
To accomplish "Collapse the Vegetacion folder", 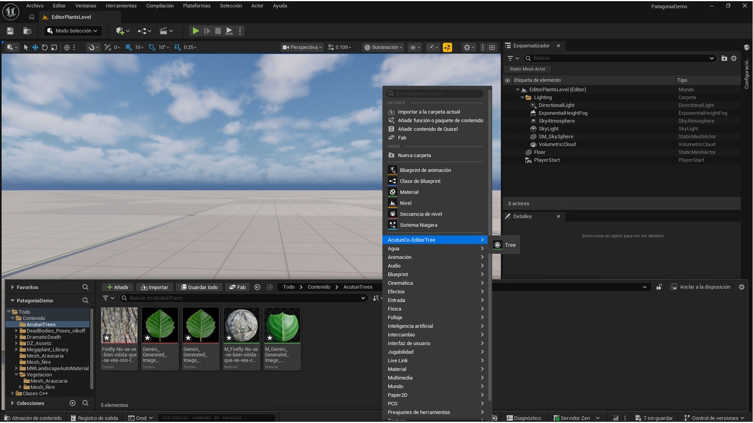I will [x=16, y=374].
